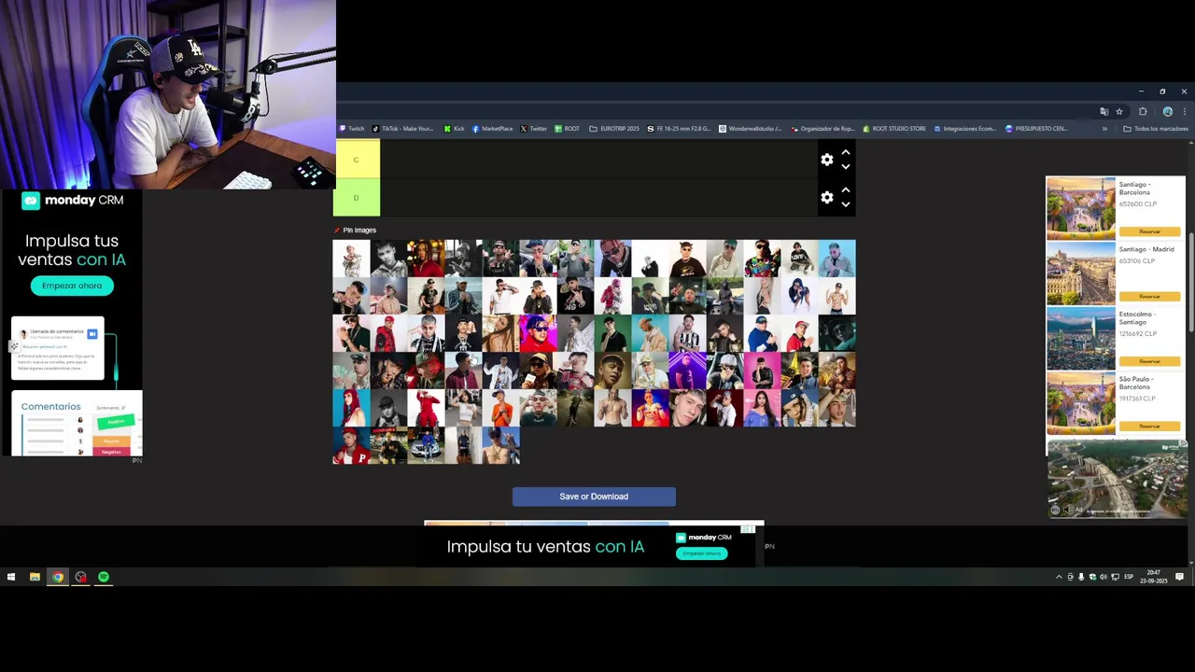Reserve the Estocolmo - Santiago flight
The image size is (1195, 672).
1149,361
